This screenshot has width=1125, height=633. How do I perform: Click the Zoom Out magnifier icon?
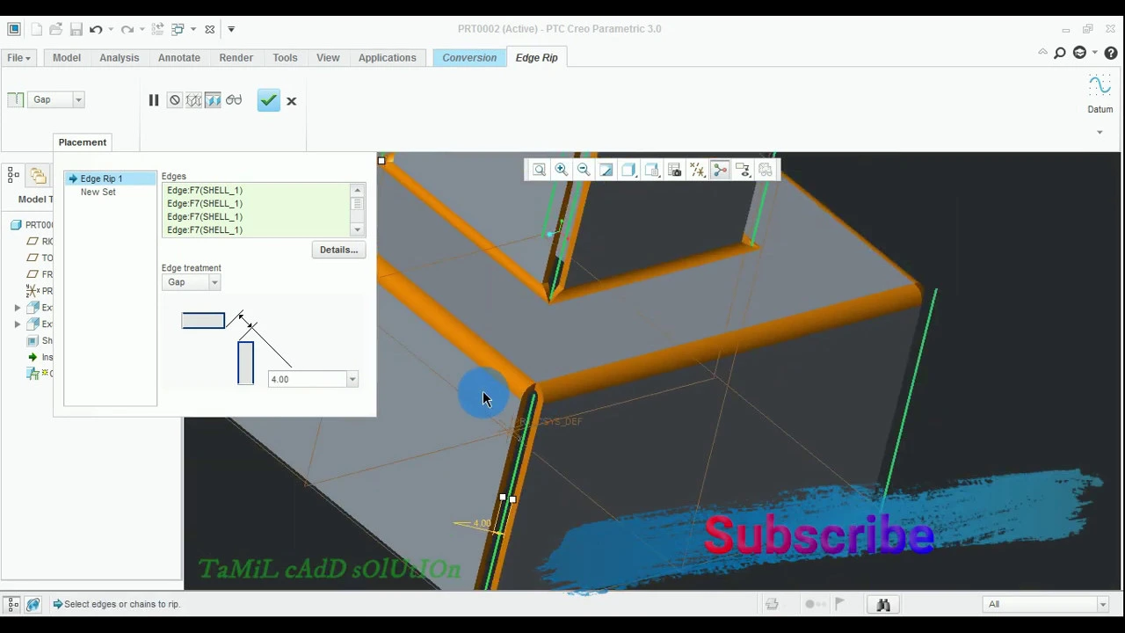tap(584, 170)
